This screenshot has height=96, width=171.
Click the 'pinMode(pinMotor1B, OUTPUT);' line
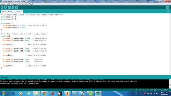15,27
